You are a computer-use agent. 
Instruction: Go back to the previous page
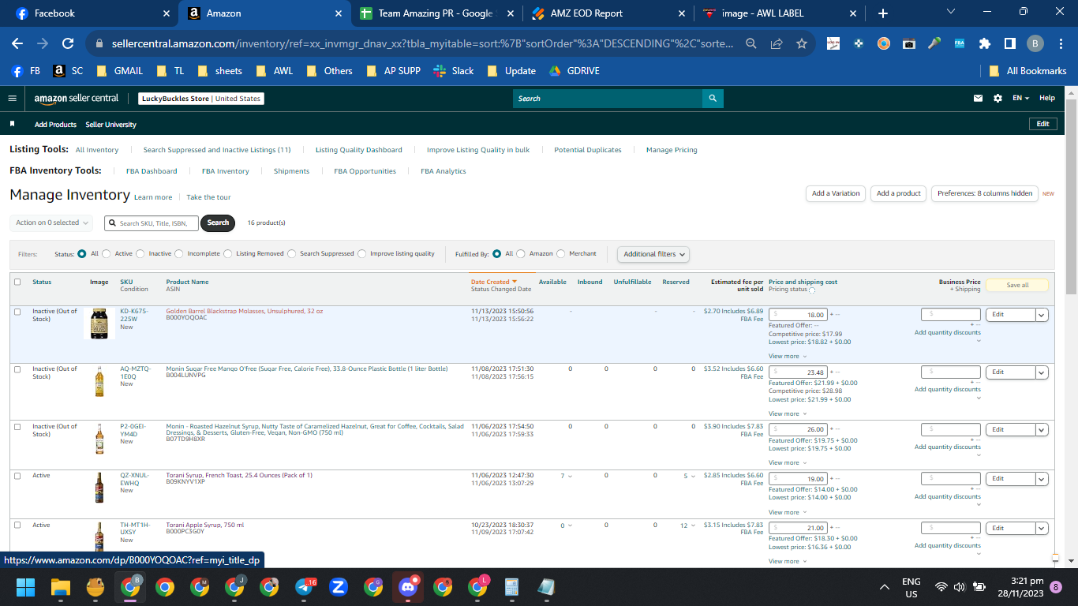[17, 43]
